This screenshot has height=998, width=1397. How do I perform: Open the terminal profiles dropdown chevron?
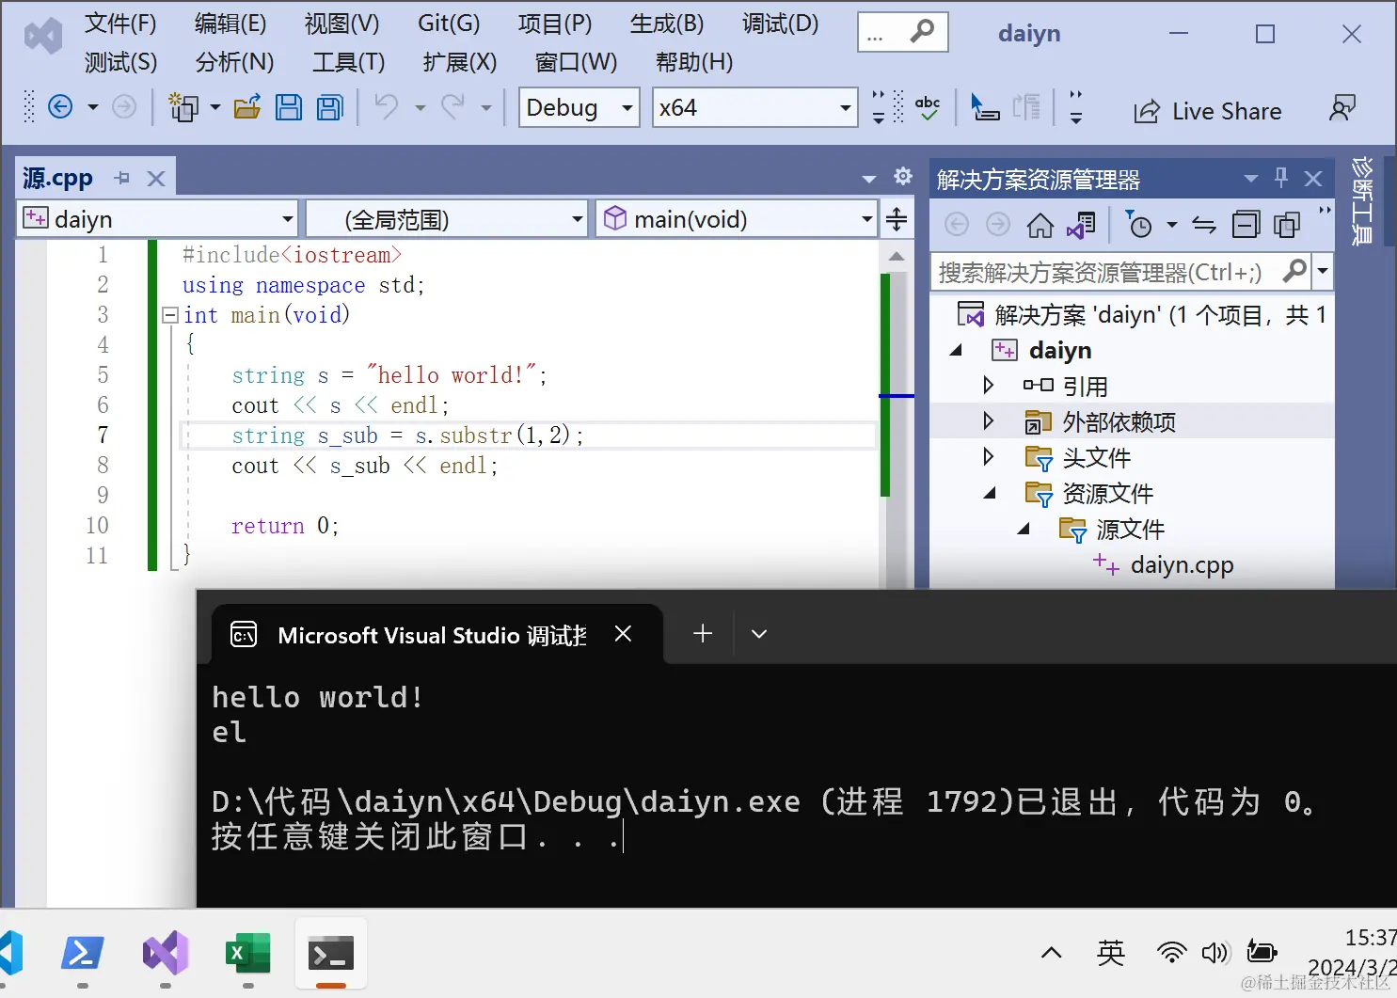click(759, 634)
